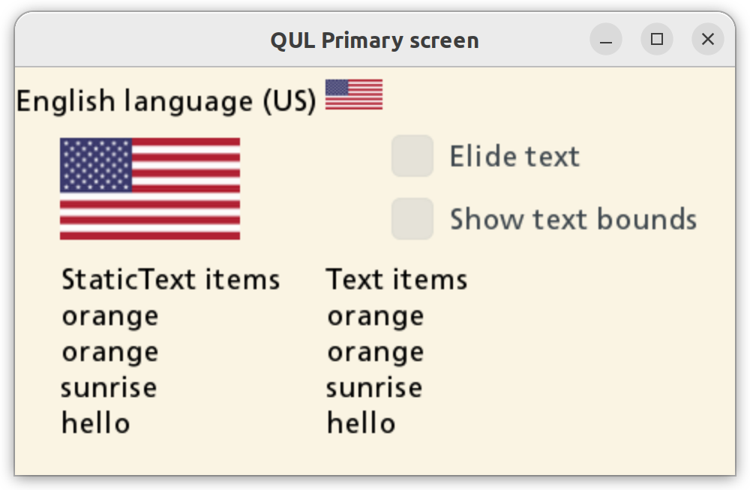Minimize the QUL Primary screen window
Screen dimensions: 750x490
point(606,40)
